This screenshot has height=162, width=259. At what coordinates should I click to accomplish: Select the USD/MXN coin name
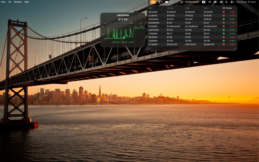[x=153, y=41]
